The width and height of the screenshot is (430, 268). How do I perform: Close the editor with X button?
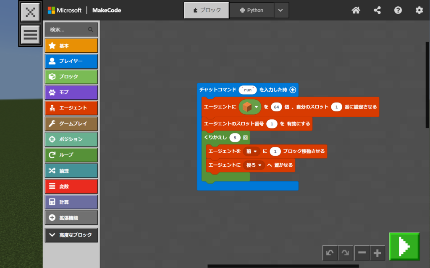pos(31,12)
